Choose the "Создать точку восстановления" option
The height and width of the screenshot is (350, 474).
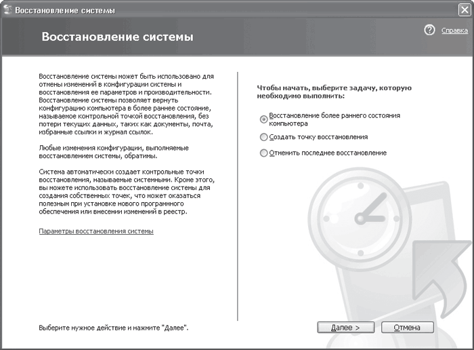(263, 137)
